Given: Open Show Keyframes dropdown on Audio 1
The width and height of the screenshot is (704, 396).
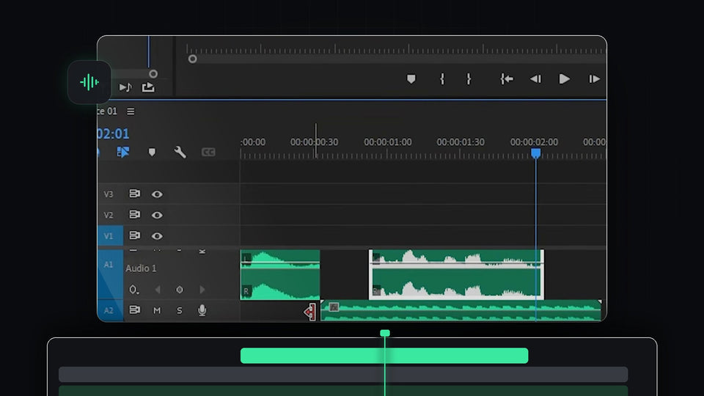Looking at the screenshot, I should click(133, 290).
